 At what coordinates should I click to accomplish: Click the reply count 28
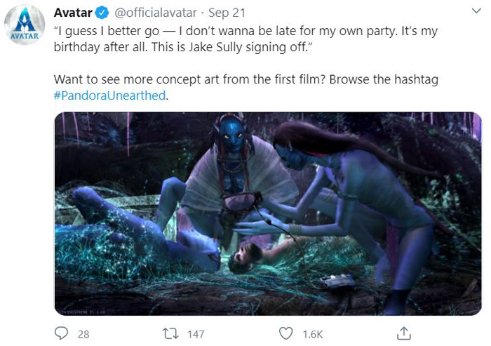click(x=83, y=334)
